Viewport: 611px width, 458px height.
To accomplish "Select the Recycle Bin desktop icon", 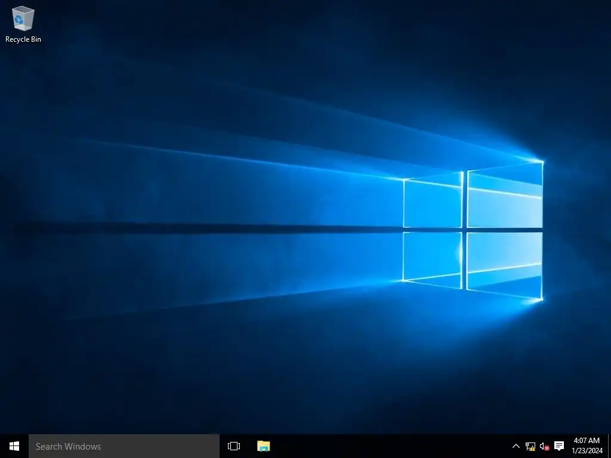I will [23, 24].
